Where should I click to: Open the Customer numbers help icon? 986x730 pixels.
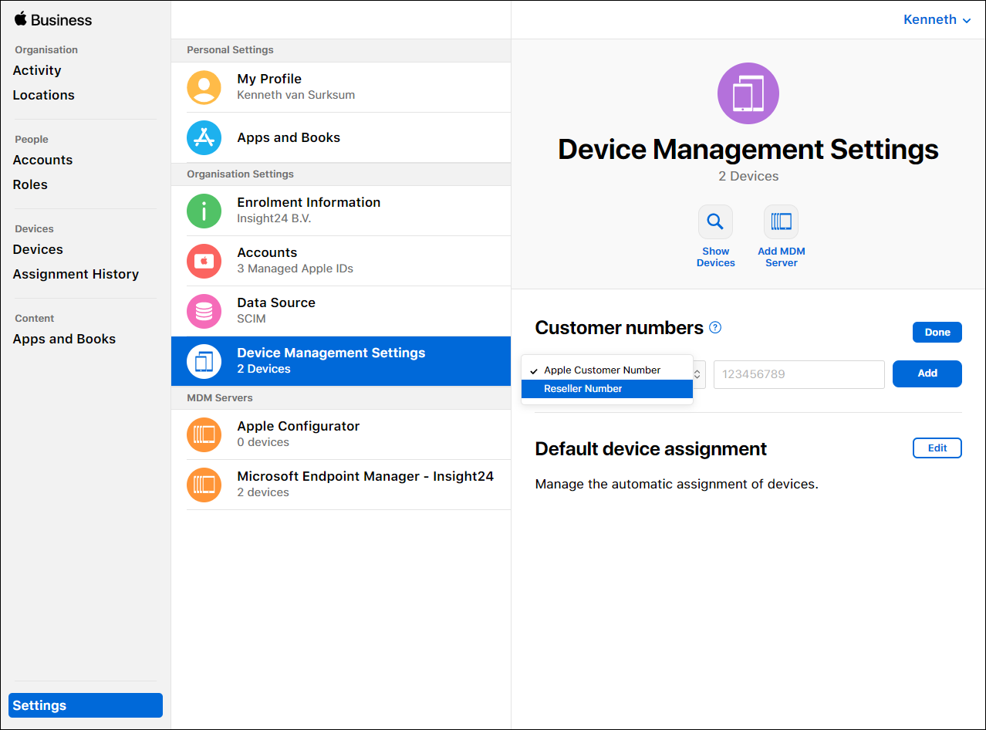[715, 327]
